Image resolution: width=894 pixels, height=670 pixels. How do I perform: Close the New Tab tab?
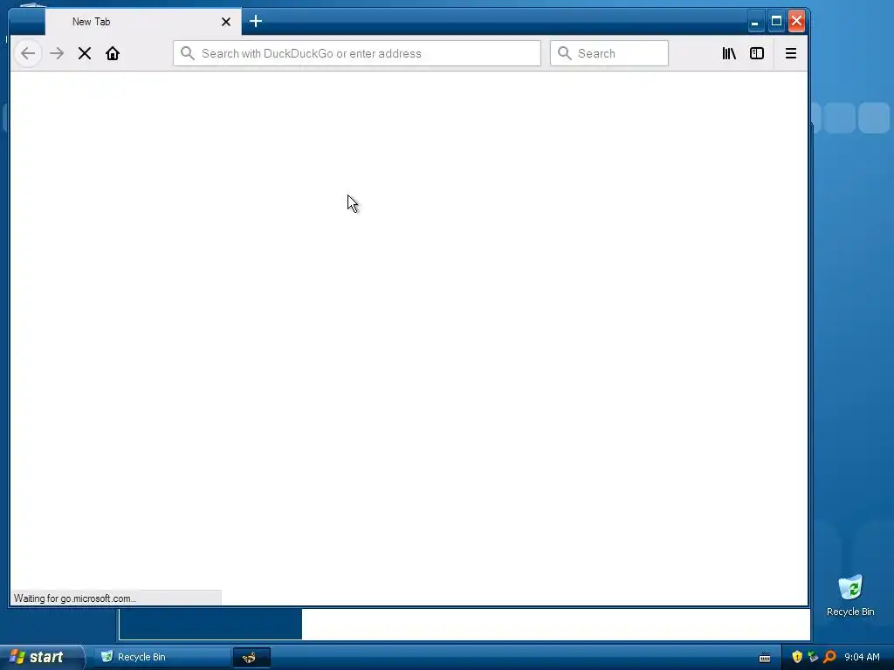click(226, 22)
